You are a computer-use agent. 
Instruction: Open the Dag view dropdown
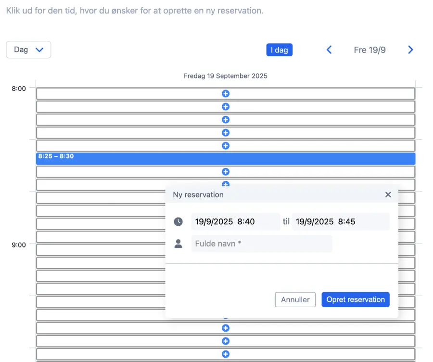pyautogui.click(x=28, y=50)
